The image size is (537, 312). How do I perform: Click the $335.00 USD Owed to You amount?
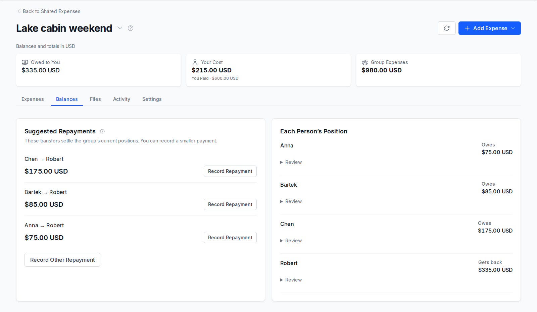pos(41,70)
